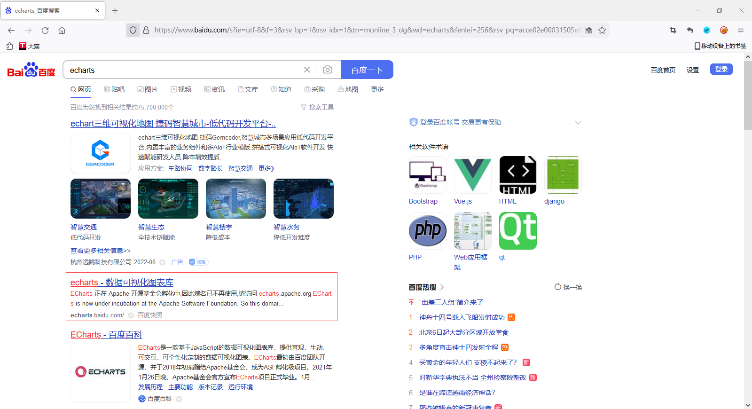Switch to the 贴吧 tab

tap(114, 89)
